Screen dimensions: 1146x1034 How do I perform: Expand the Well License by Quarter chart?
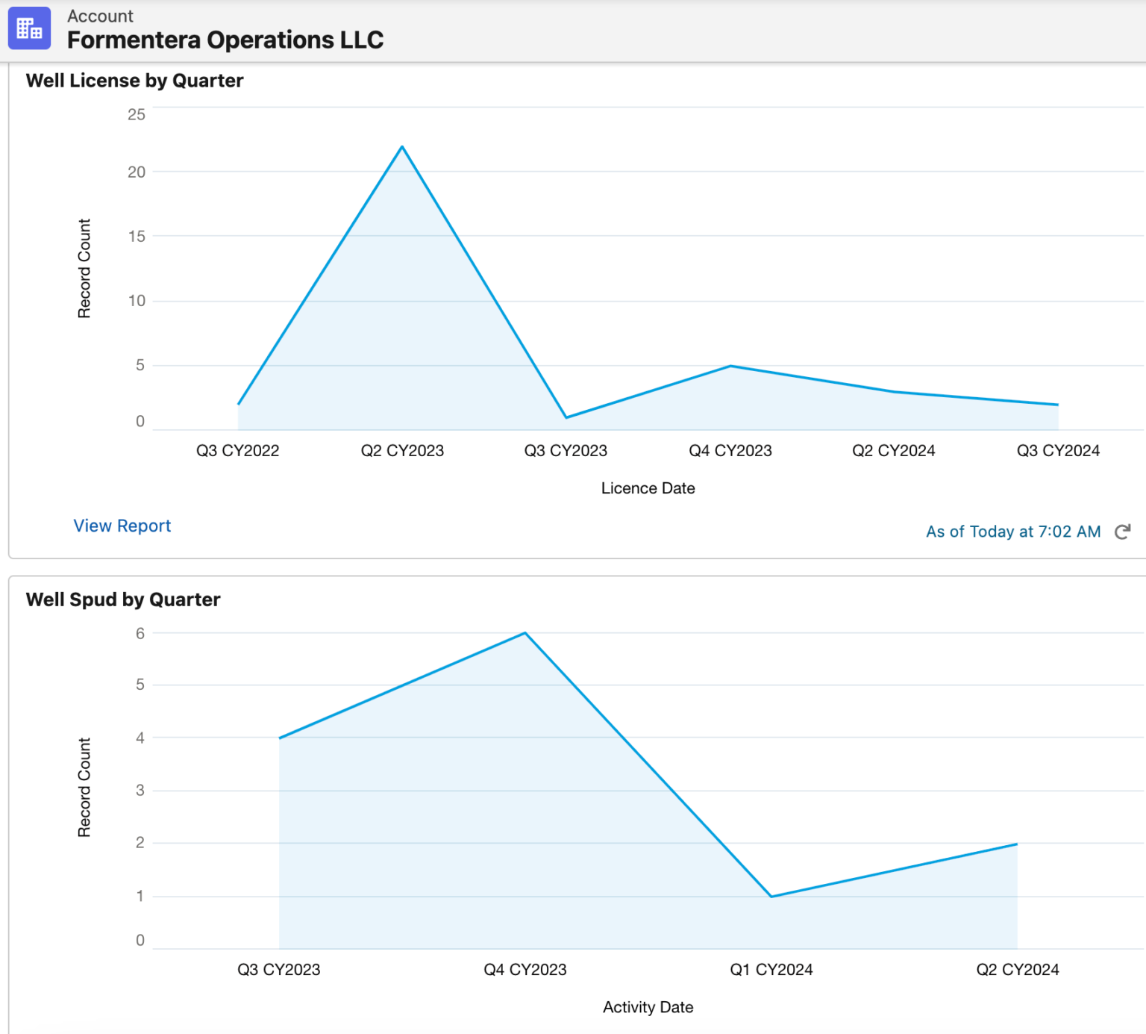135,80
